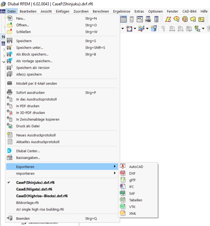Click the Beenden exit icon
The height and width of the screenshot is (226, 210).
tap(10, 218)
